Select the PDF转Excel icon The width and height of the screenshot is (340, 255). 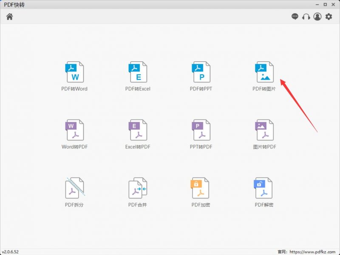[138, 72]
